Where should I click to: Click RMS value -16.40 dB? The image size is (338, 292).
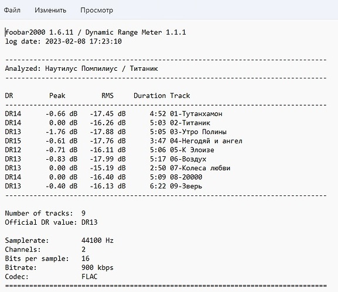(x=108, y=177)
